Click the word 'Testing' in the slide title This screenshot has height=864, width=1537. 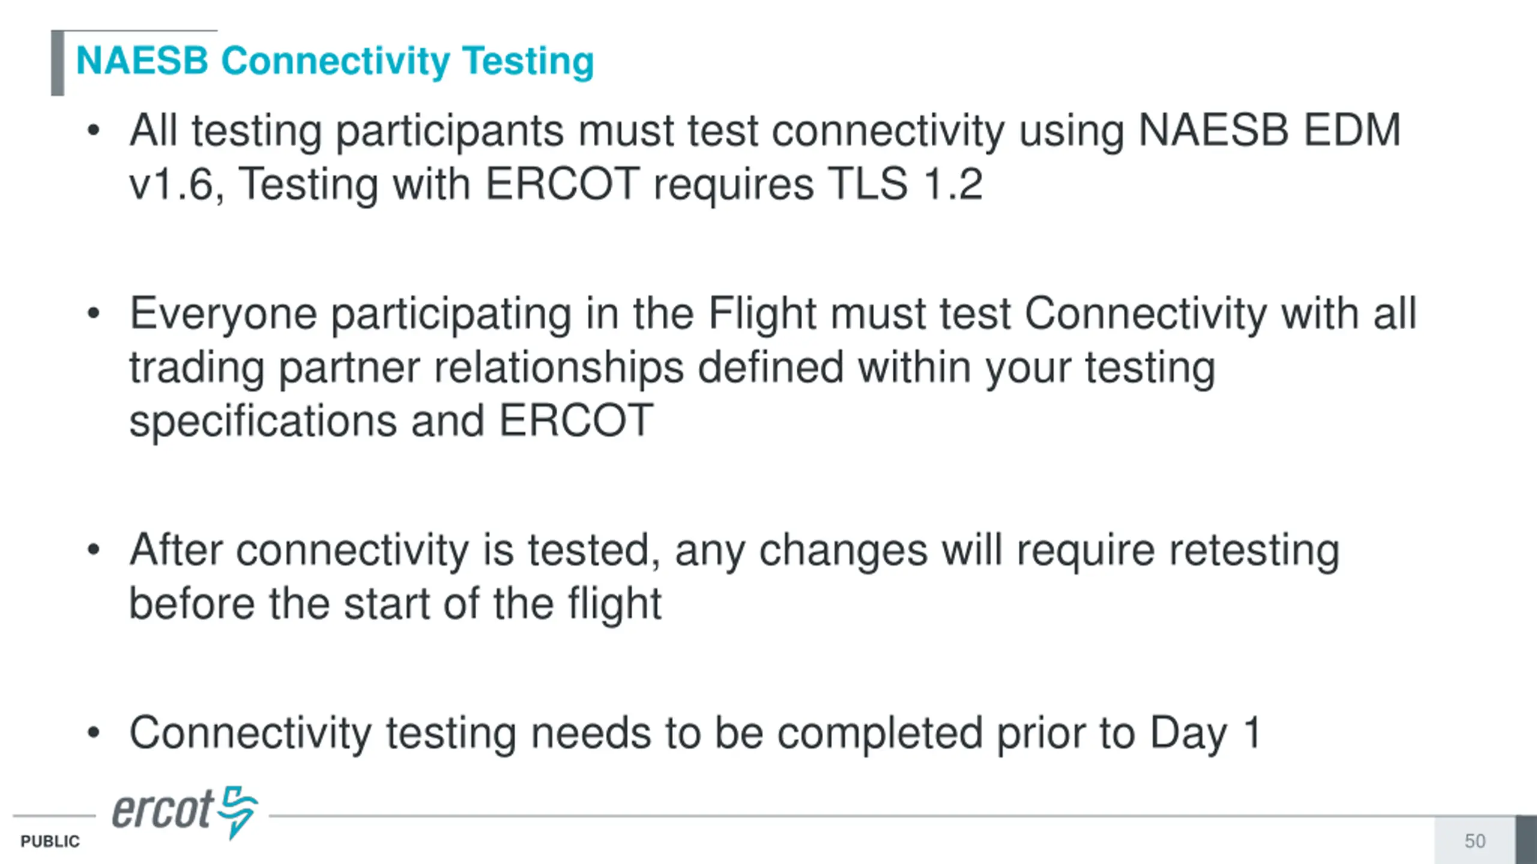coord(528,61)
